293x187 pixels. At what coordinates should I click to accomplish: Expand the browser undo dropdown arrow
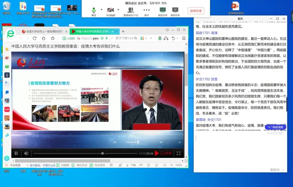pos(178,38)
